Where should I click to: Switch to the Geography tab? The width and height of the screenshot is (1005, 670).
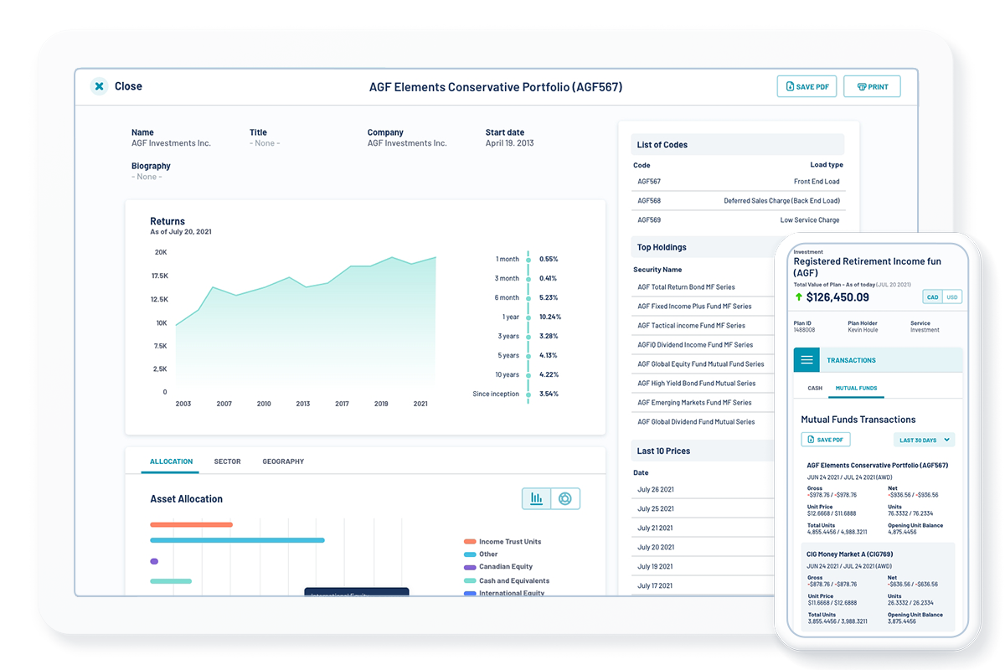(283, 461)
